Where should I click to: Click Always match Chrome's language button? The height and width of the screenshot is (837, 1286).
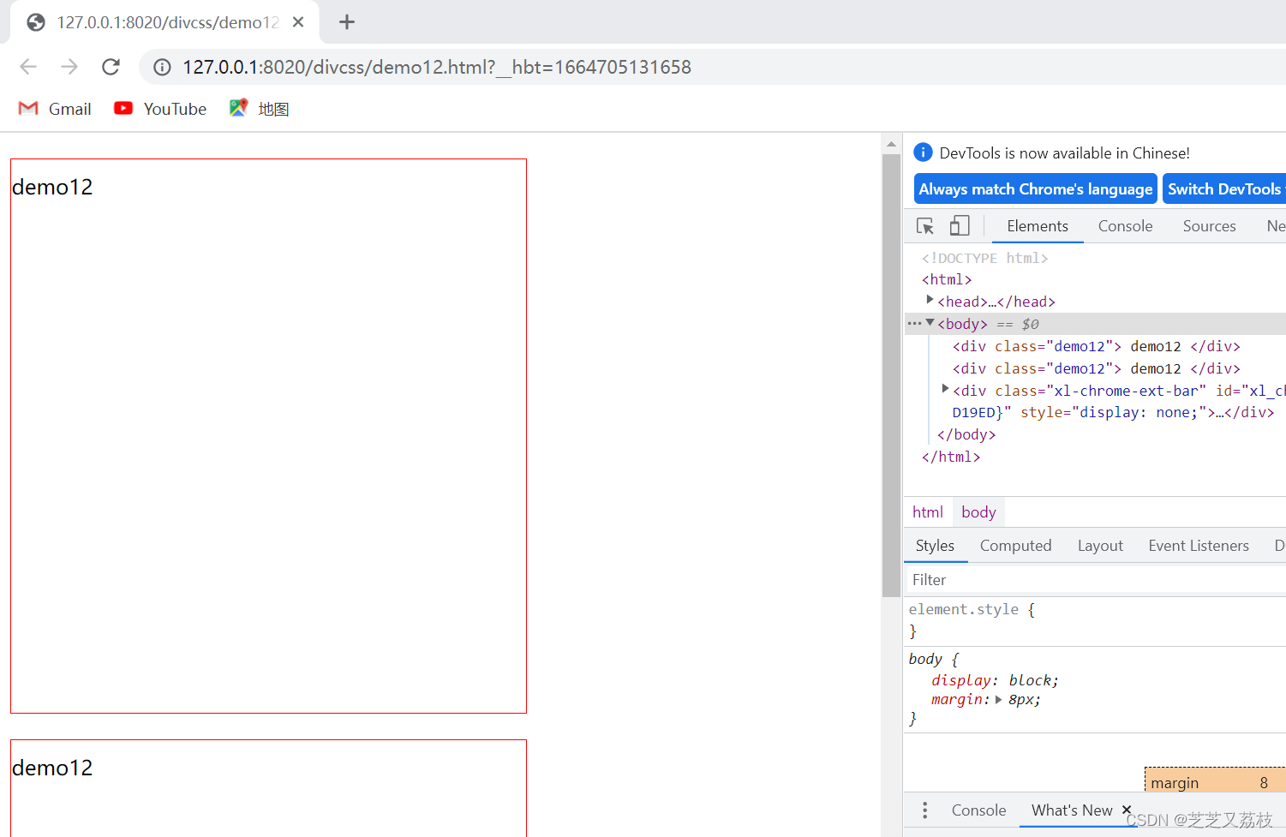[x=1036, y=189]
